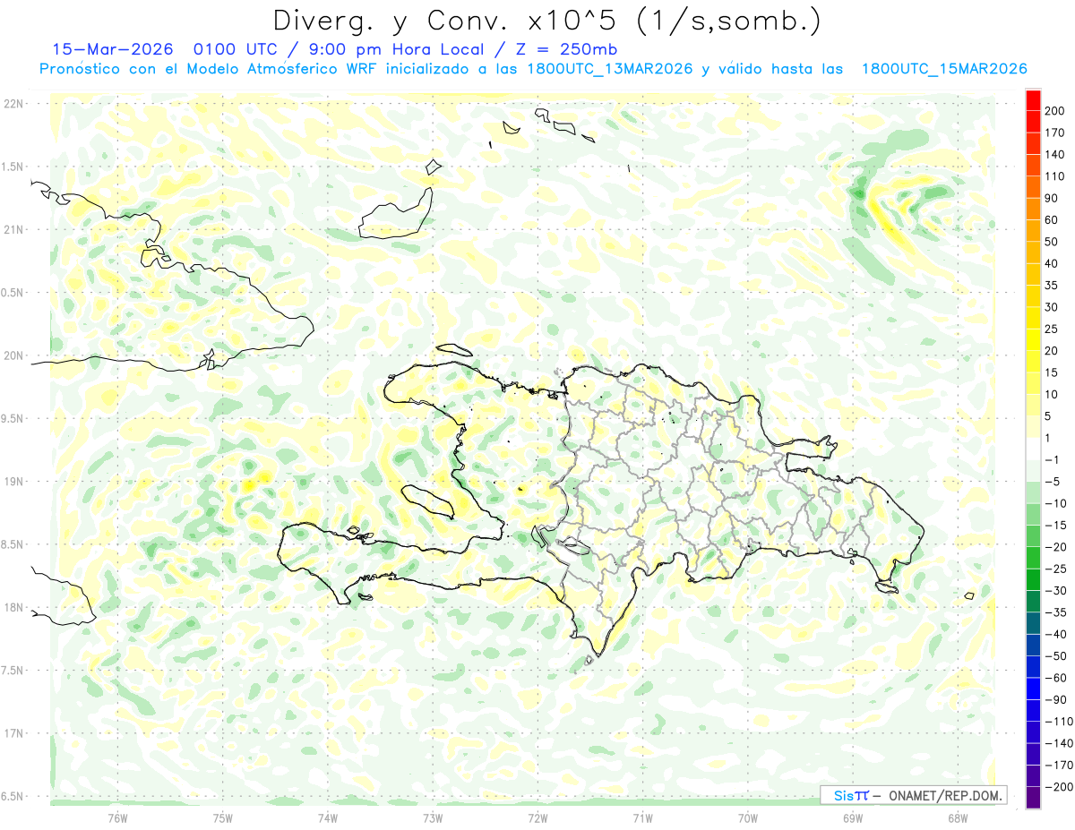The image size is (1075, 830).
Task: Click the '17N' latitude label
Action: [13, 733]
